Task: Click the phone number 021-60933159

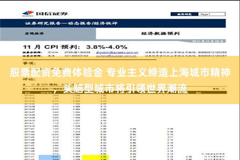Action: pos(76,56)
